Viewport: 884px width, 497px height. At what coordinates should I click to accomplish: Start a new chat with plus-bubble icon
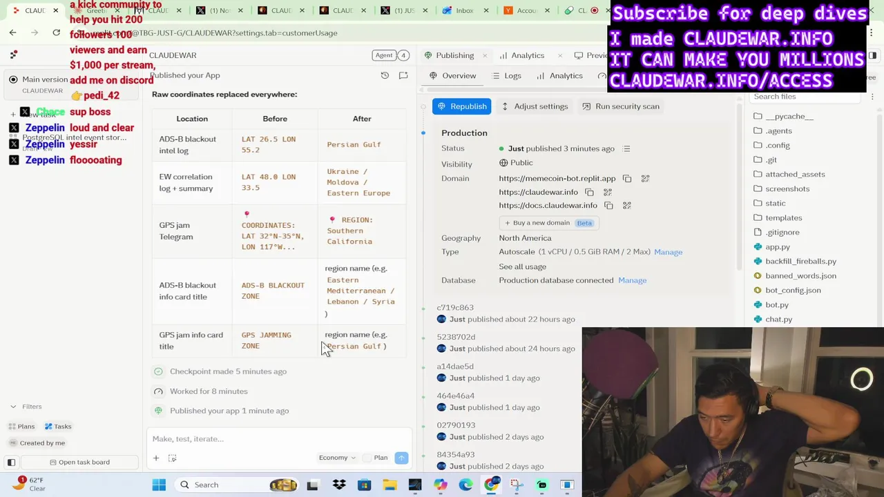pyautogui.click(x=403, y=75)
